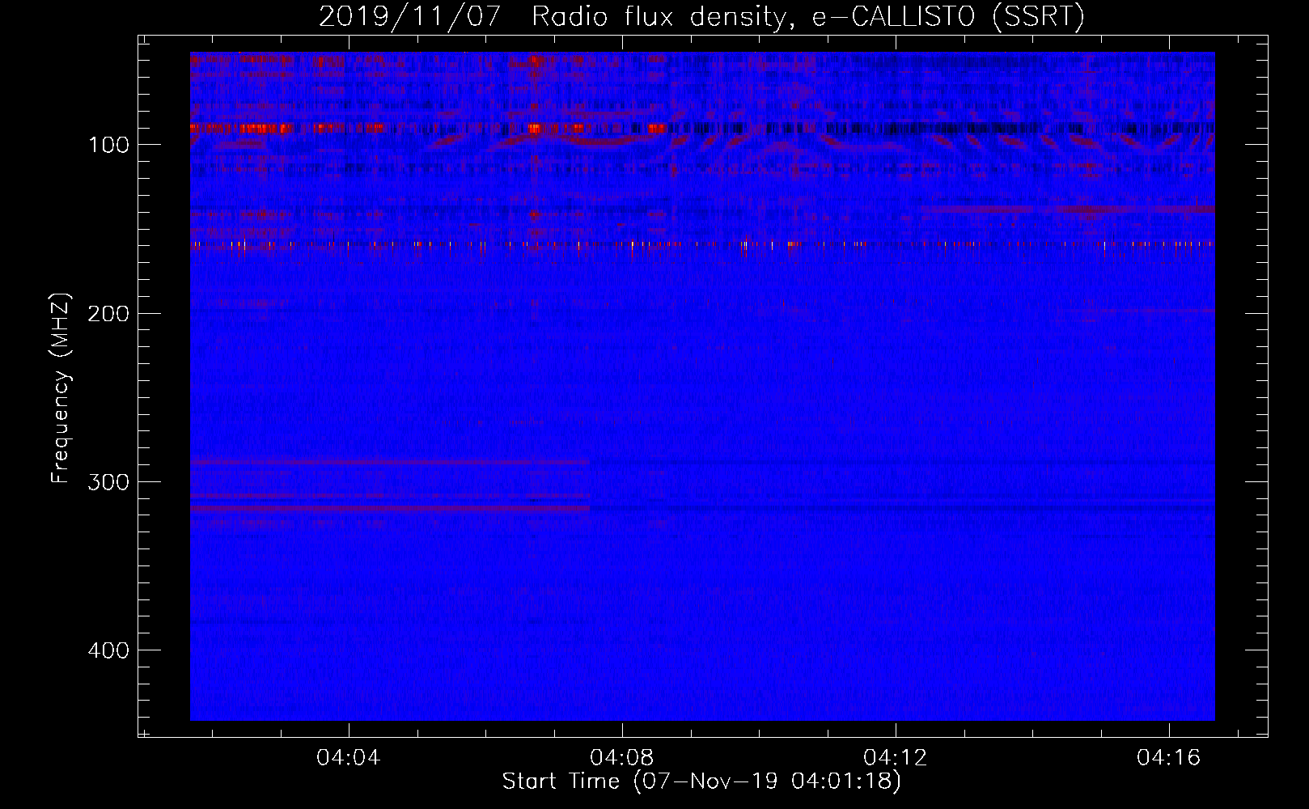Click the 04:16 time tick label
The height and width of the screenshot is (809, 1309).
click(1169, 757)
